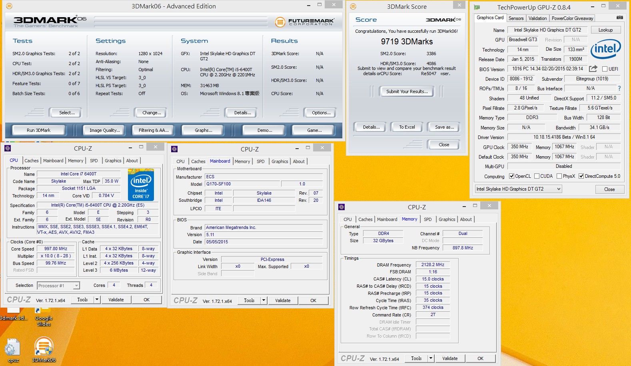
Task: Open the Tools dropdown arrow in CPU-Z CPU window
Action: coord(97,300)
